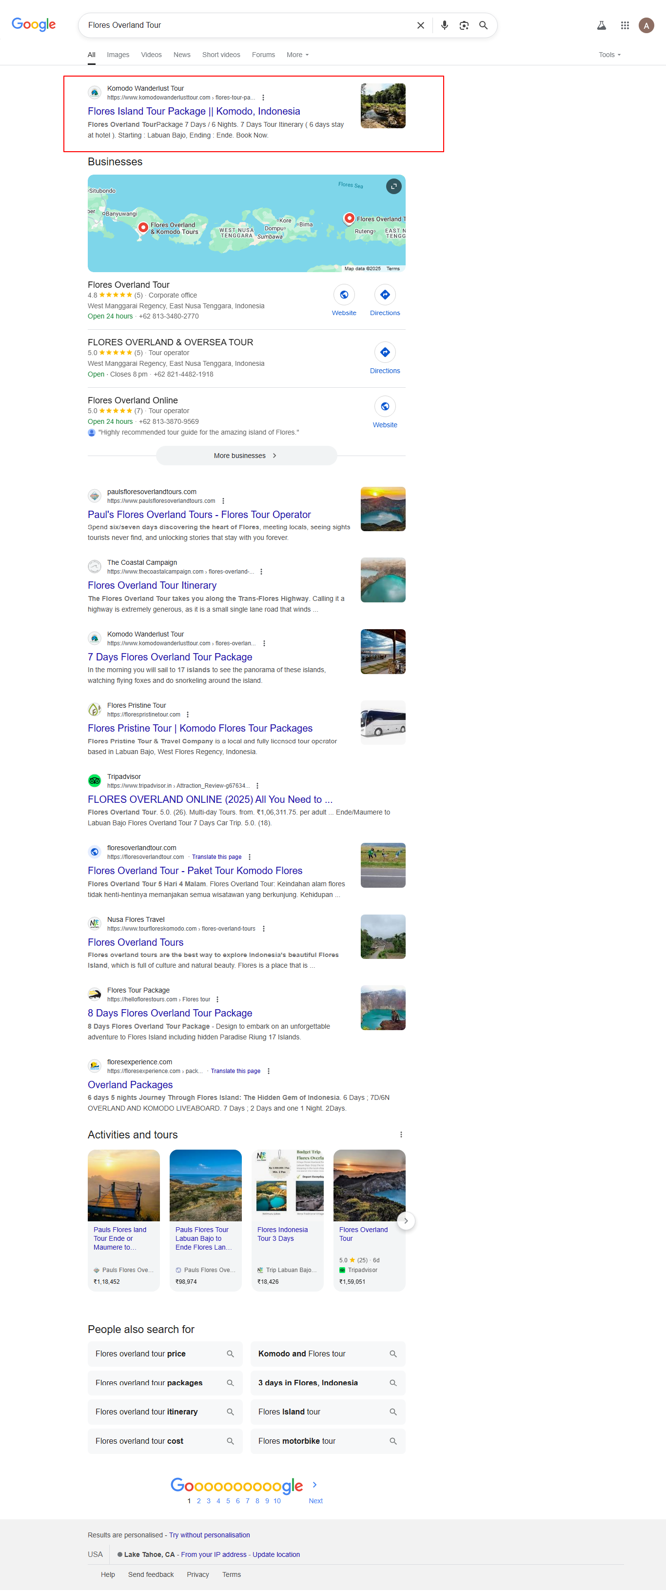Viewport: 666px width, 1593px height.
Task: Open Paul's Flores Overland Tours link
Action: point(199,514)
